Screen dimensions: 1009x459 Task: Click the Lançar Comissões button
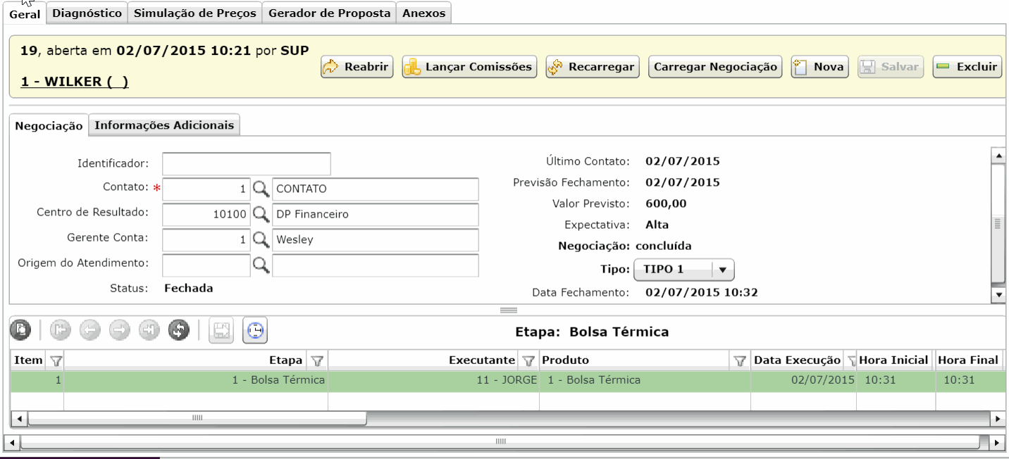coord(469,67)
